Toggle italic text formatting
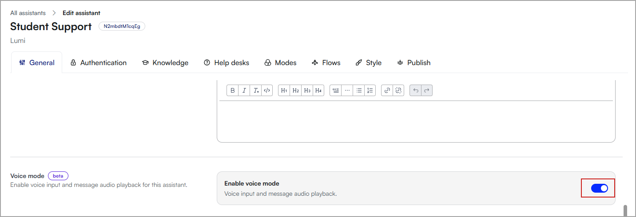This screenshot has width=636, height=217. click(244, 90)
